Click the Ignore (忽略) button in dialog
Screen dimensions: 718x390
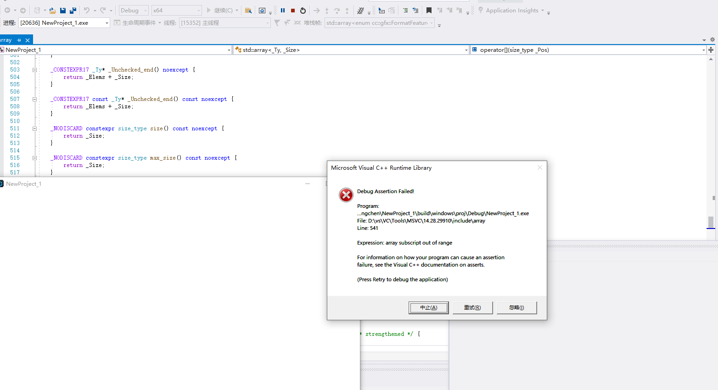click(517, 307)
